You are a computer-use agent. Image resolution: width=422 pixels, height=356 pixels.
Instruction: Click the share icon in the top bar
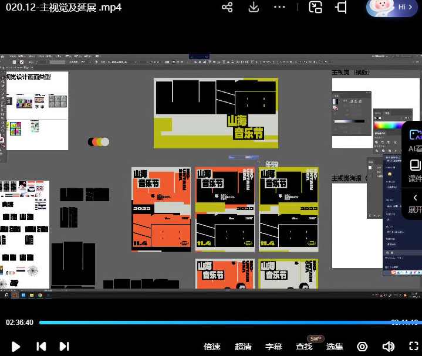228,7
